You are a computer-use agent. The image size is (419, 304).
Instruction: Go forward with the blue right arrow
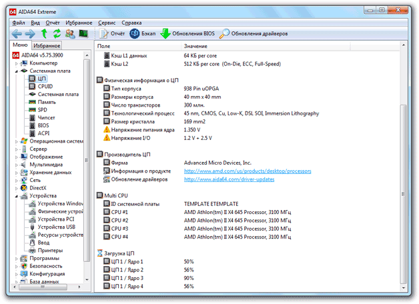click(30, 33)
